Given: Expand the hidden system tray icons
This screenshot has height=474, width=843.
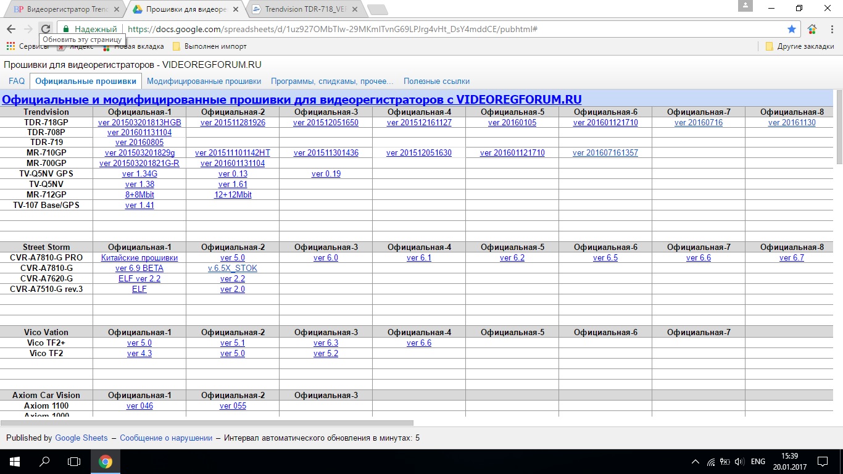Looking at the screenshot, I should (696, 461).
